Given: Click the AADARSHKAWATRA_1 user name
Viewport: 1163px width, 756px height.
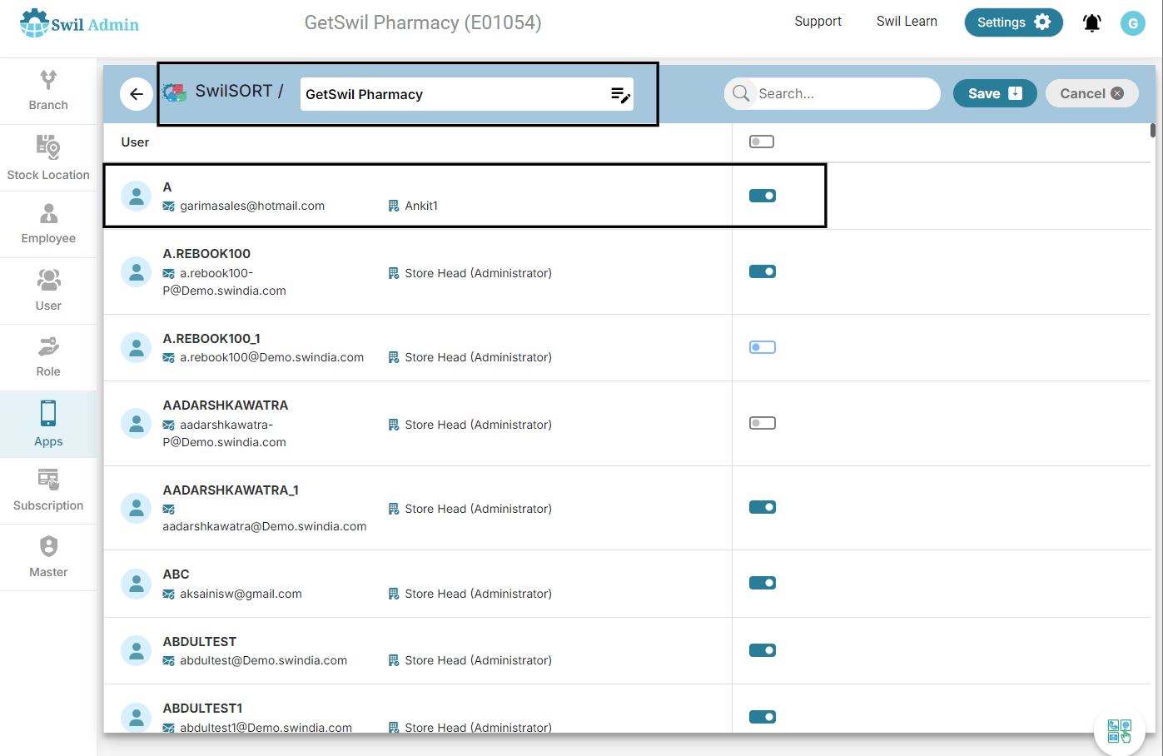Looking at the screenshot, I should [231, 490].
